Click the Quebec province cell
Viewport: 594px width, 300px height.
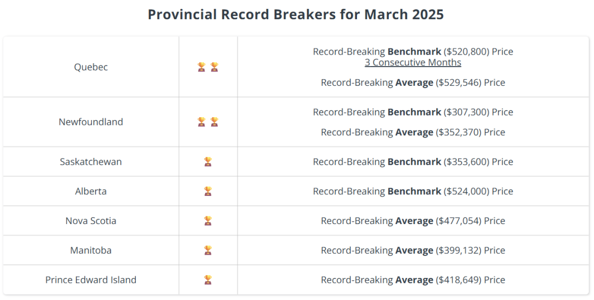pyautogui.click(x=91, y=67)
